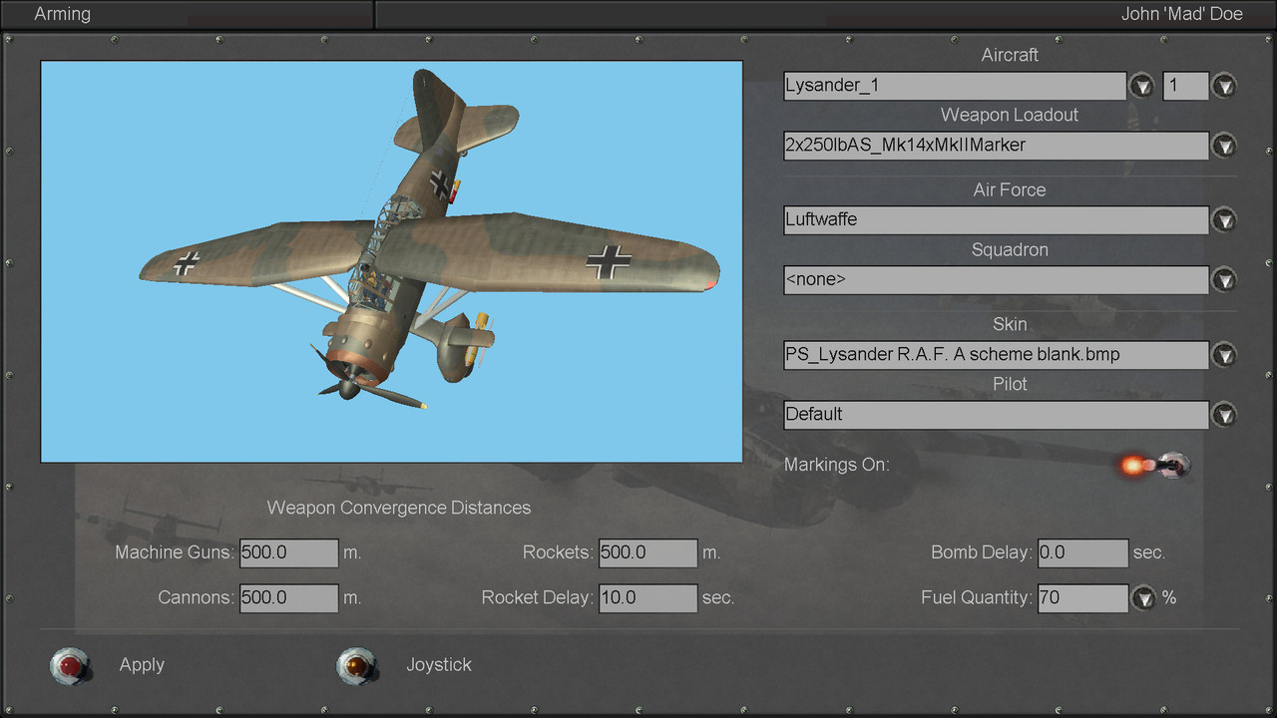
Task: Click the Pilot label
Action: [1010, 385]
